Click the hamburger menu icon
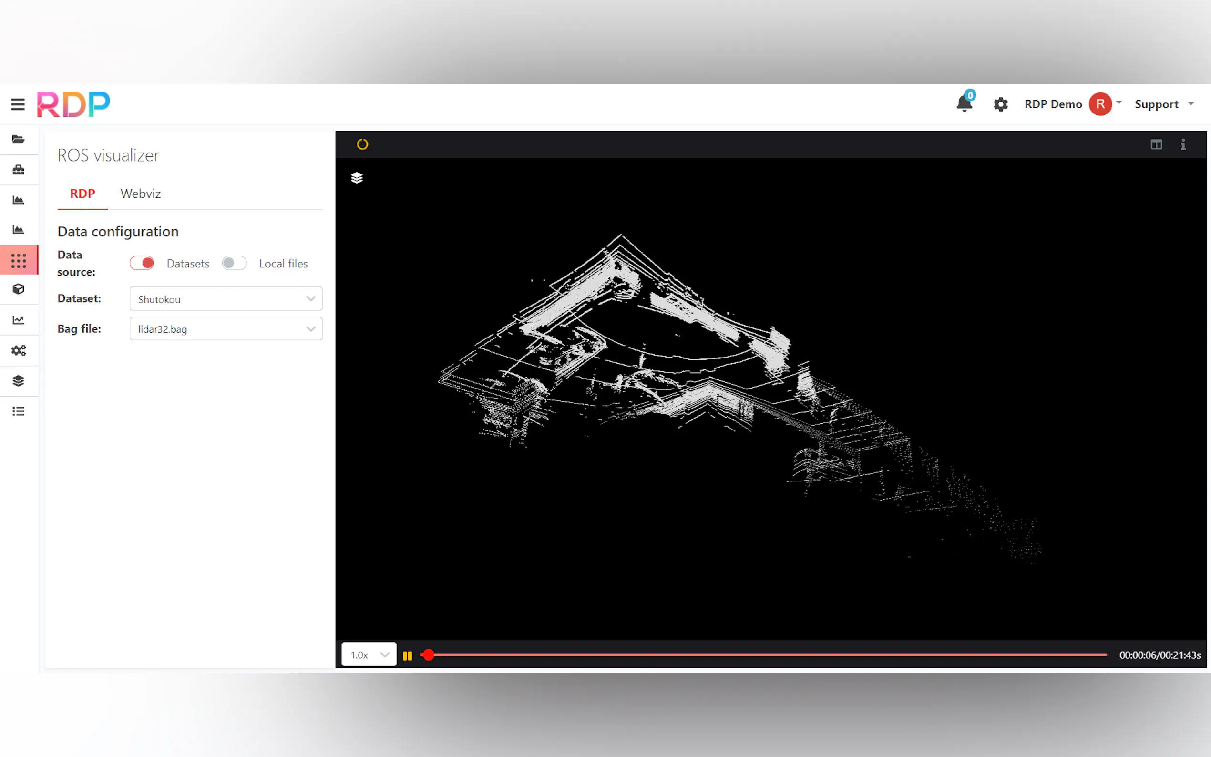This screenshot has height=757, width=1211. pyautogui.click(x=18, y=104)
